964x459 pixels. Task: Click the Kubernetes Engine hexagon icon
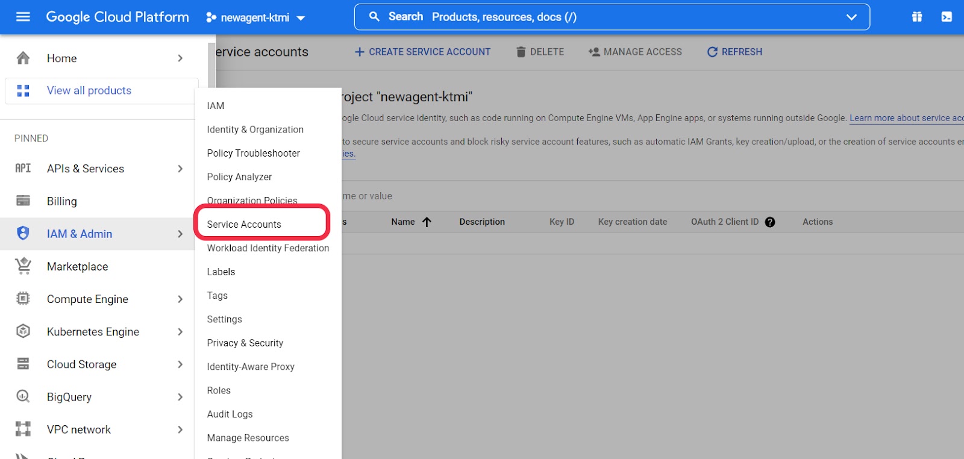point(23,331)
